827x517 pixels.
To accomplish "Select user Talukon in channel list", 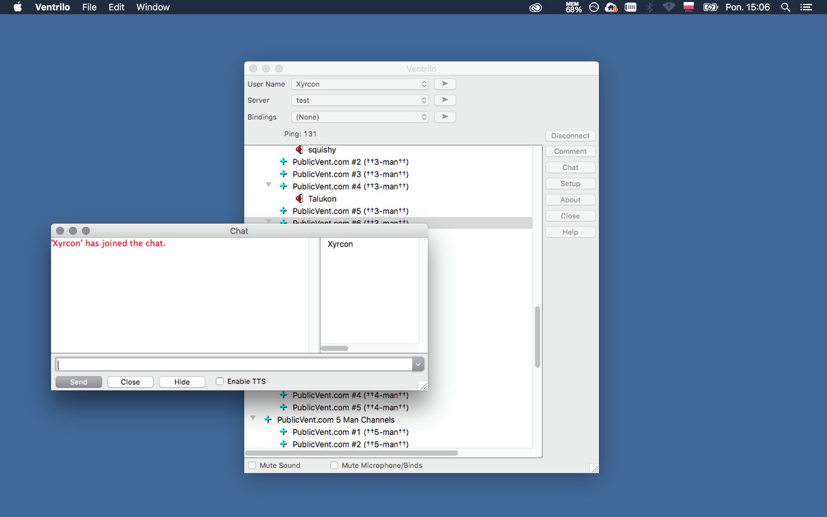I will click(x=322, y=199).
